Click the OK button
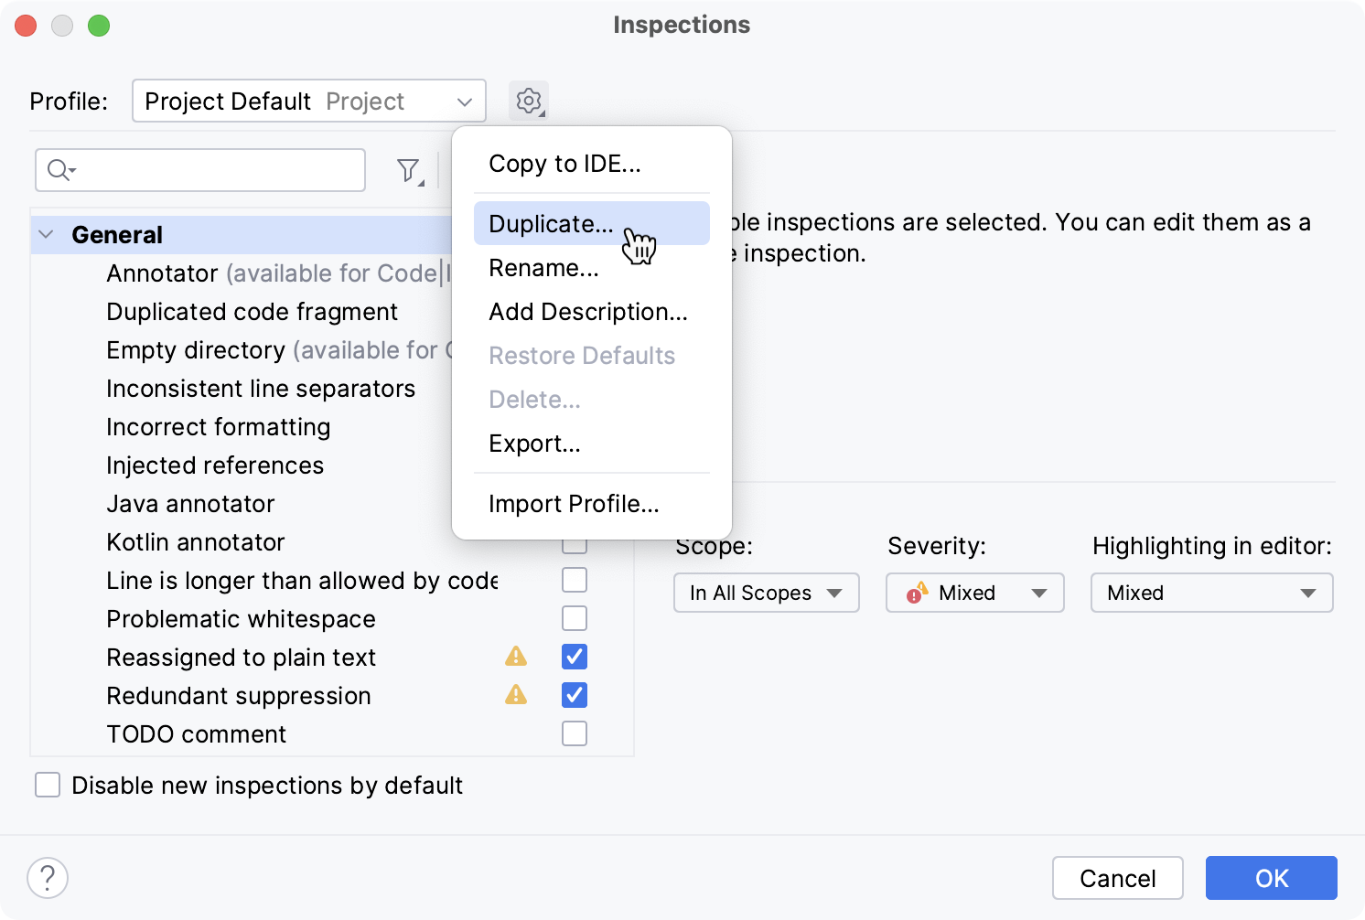Image resolution: width=1365 pixels, height=920 pixels. [x=1271, y=878]
